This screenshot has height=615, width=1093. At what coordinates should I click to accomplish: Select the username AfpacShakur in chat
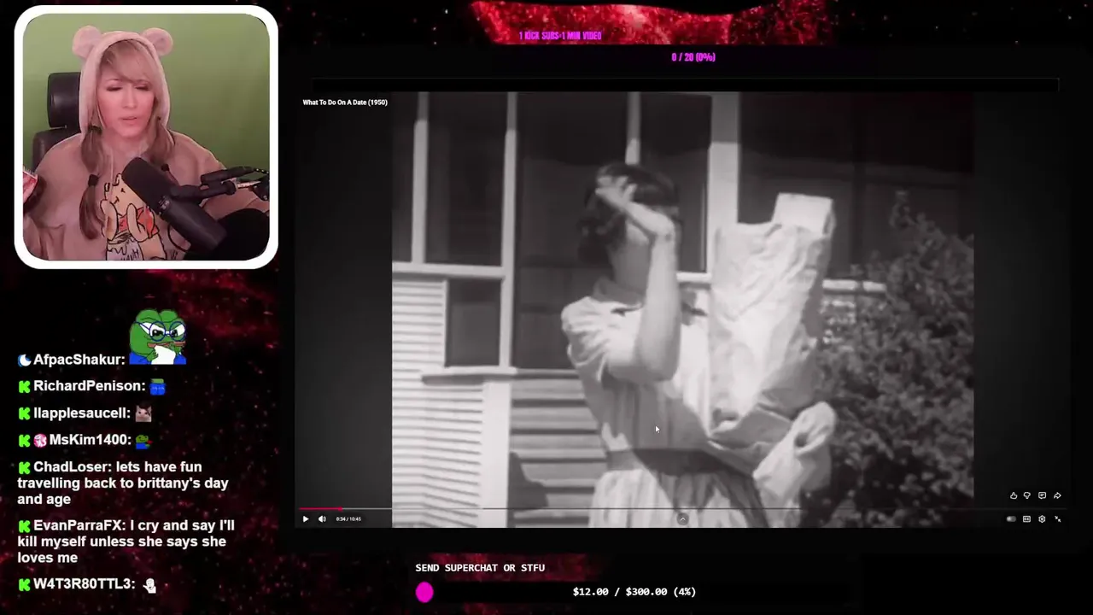click(x=79, y=360)
